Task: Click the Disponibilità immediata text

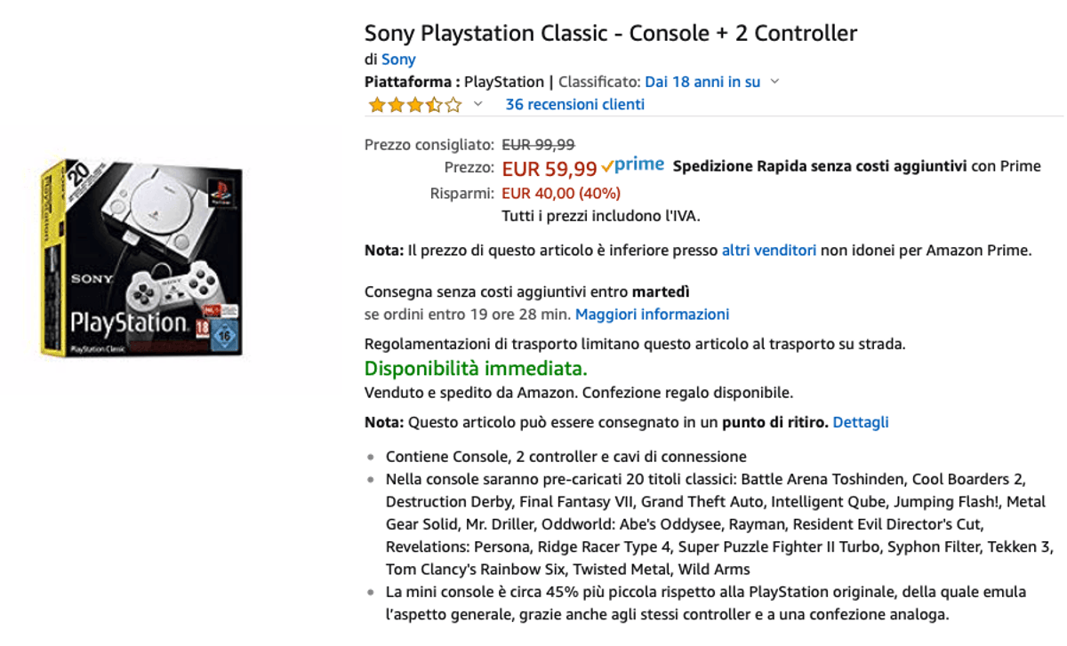Action: [476, 368]
